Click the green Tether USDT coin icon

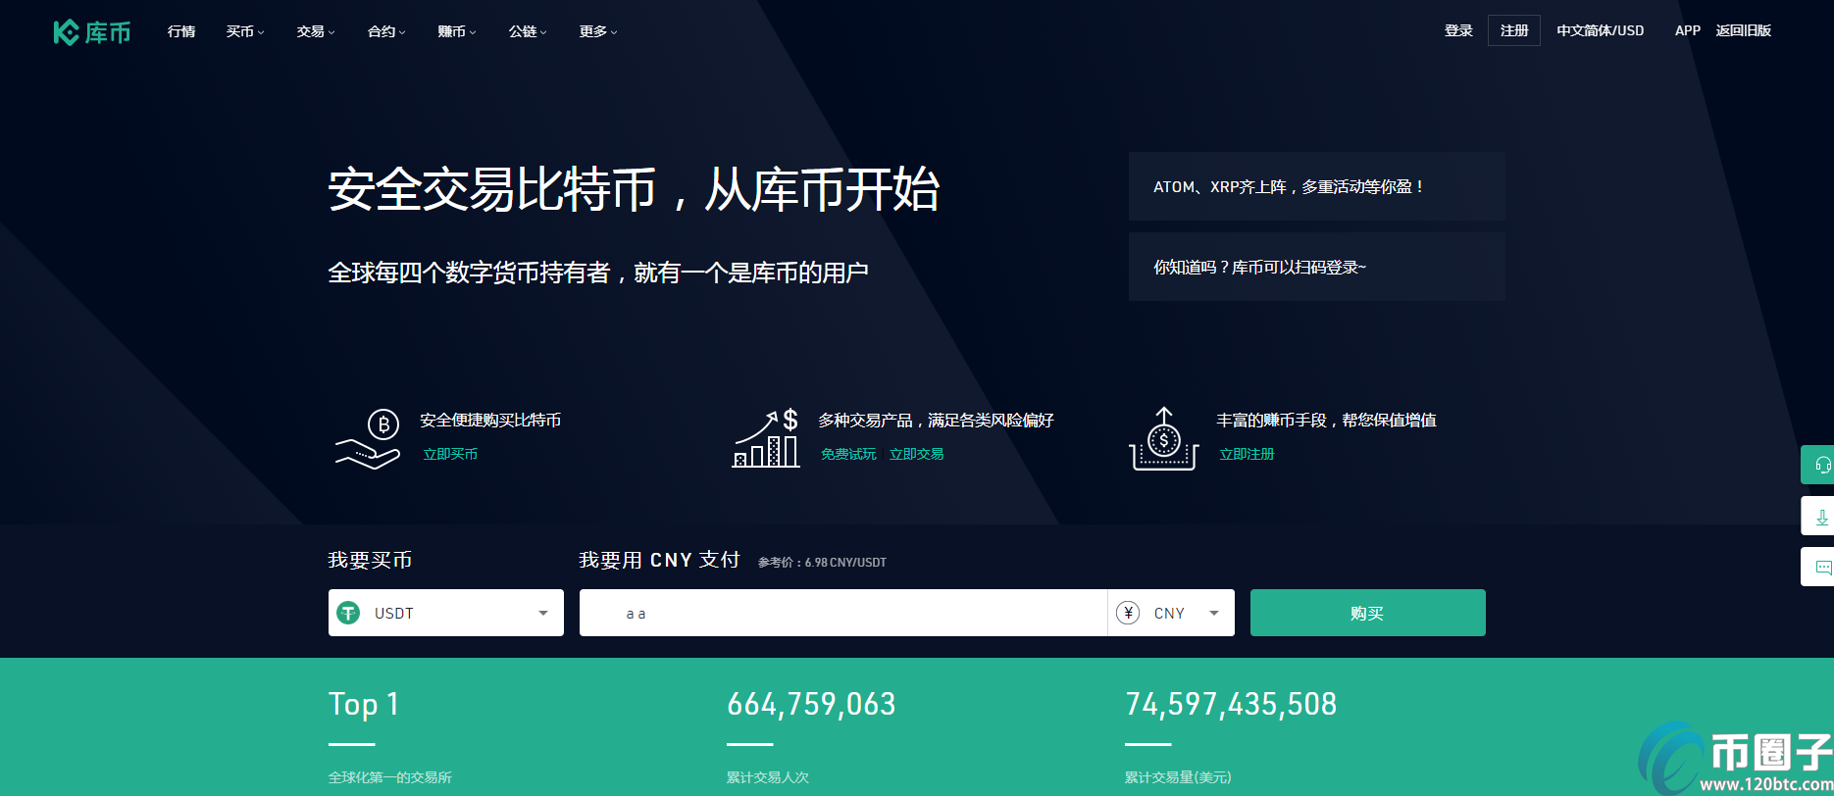(348, 613)
